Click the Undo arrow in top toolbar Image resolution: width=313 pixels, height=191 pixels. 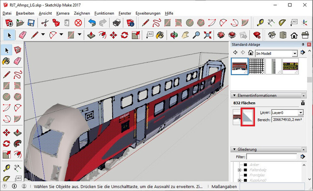[x=92, y=22]
